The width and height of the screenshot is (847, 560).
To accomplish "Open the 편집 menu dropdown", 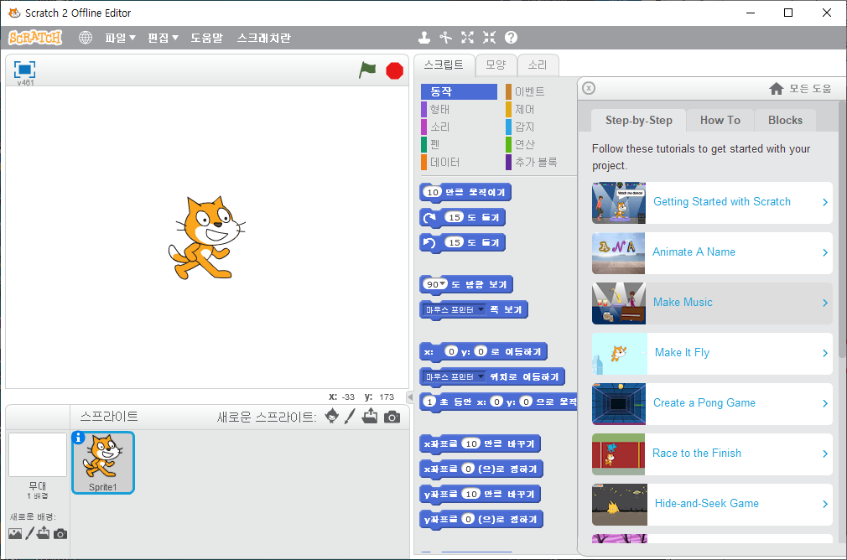I will pyautogui.click(x=163, y=38).
